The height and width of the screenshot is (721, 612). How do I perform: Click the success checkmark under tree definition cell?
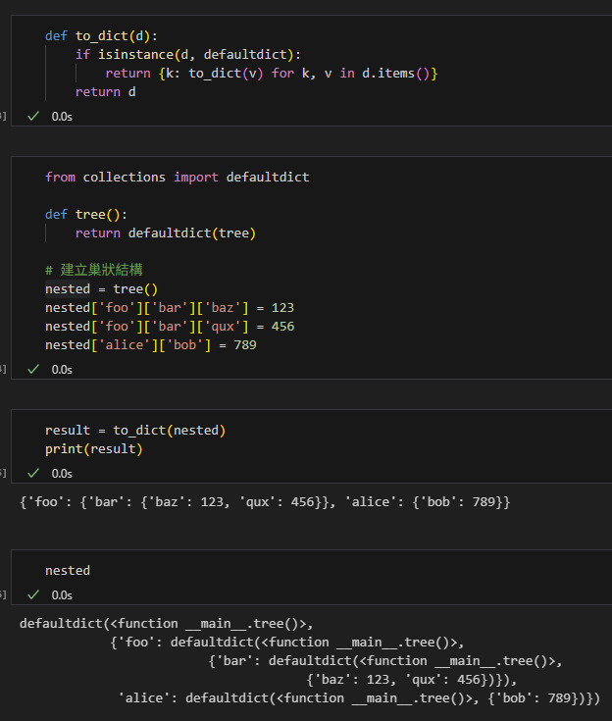click(x=33, y=369)
